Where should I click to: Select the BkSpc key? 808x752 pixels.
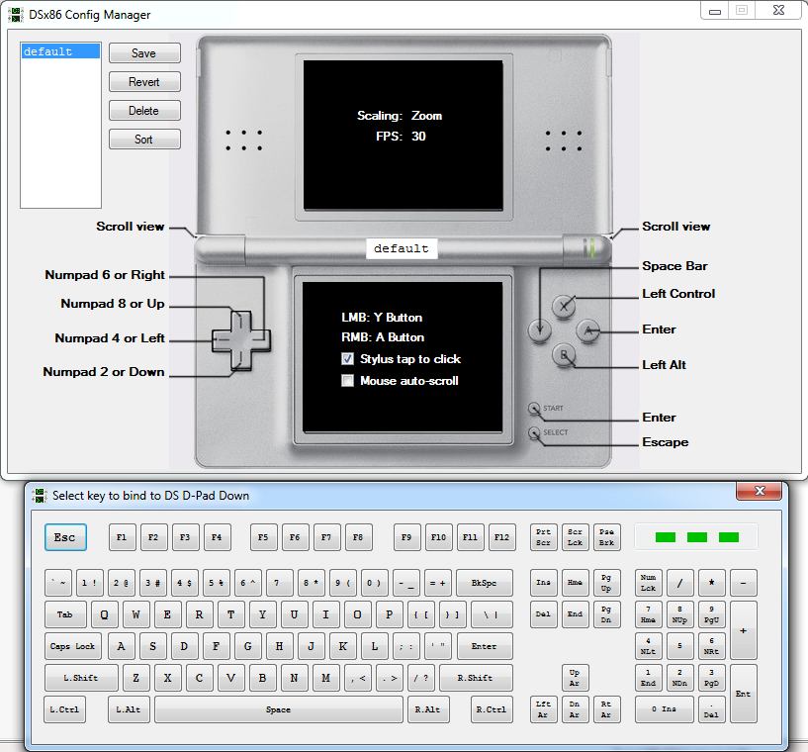(485, 583)
